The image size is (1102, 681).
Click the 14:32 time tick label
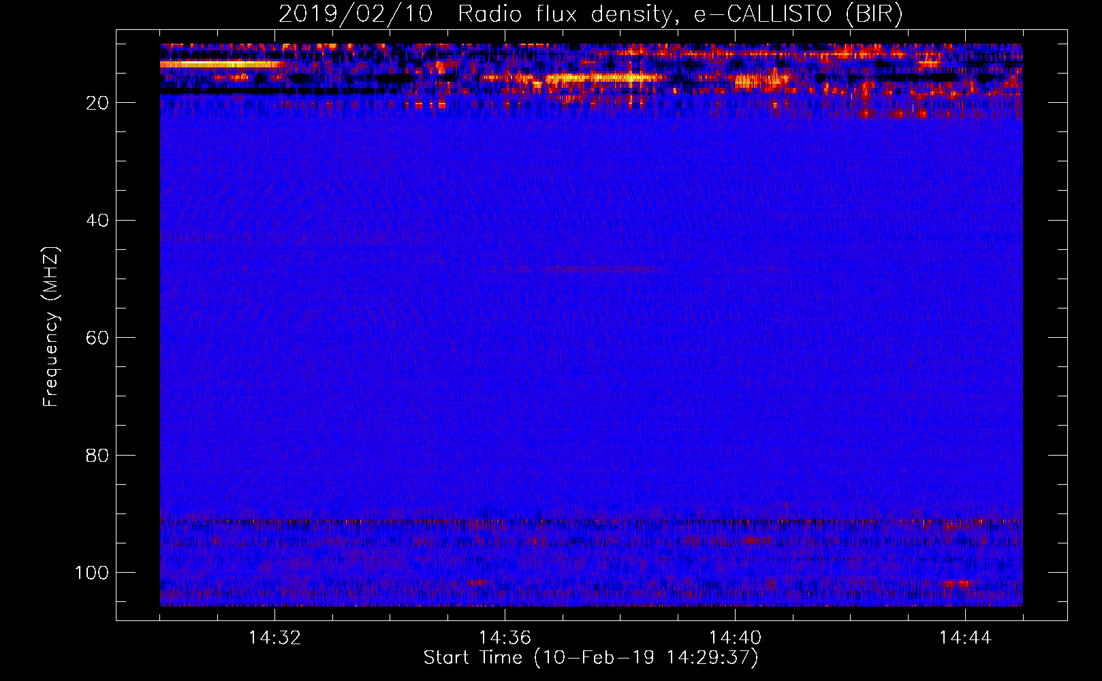pyautogui.click(x=274, y=638)
